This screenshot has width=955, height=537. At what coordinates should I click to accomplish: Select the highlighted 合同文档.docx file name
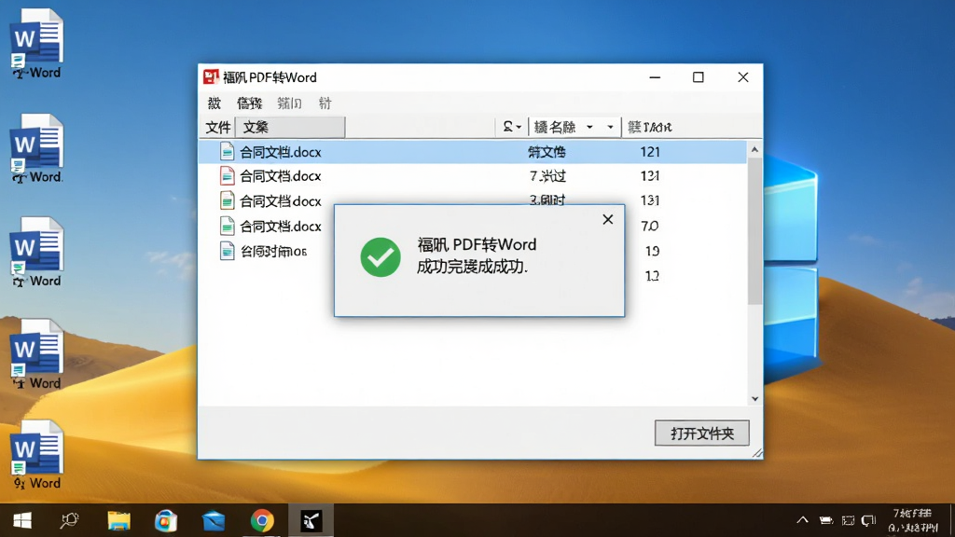click(280, 152)
